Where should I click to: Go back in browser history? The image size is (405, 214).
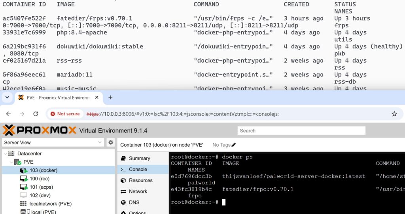(8, 114)
